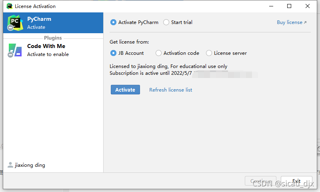This screenshot has height=192, width=320.
Task: Select the Activate PyCharm radio button
Action: (x=113, y=22)
